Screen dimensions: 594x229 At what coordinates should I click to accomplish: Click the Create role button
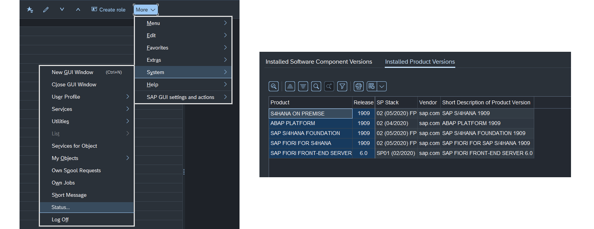[108, 9]
